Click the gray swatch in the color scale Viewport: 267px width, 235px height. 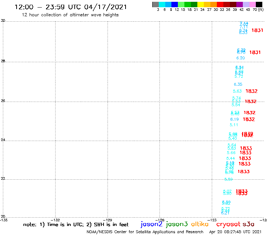(x=156, y=4)
